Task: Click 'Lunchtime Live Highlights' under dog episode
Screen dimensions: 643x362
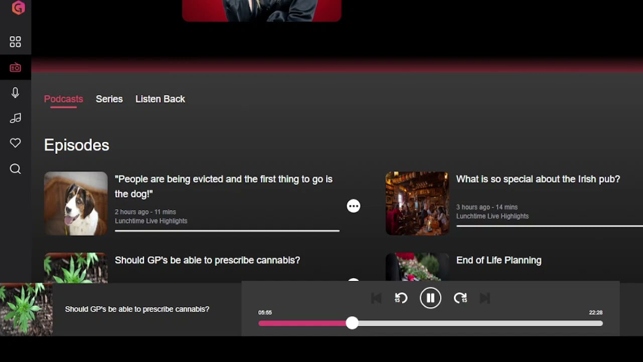Action: [151, 221]
